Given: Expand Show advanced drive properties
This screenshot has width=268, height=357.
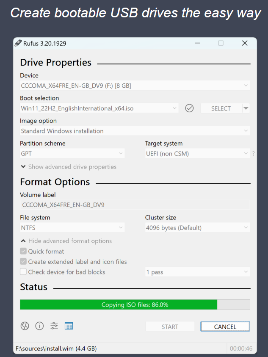Looking at the screenshot, I should [x=68, y=167].
